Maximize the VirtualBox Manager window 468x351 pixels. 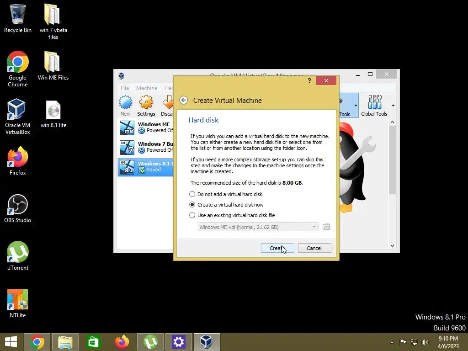point(370,74)
